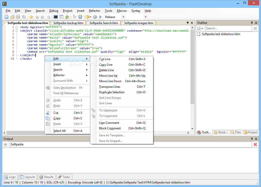Collapse the body tag fold on line 1
This screenshot has height=187, width=261.
click(x=17, y=27)
